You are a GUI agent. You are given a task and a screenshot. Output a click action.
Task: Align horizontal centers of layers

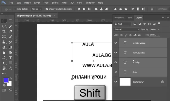[101, 9]
